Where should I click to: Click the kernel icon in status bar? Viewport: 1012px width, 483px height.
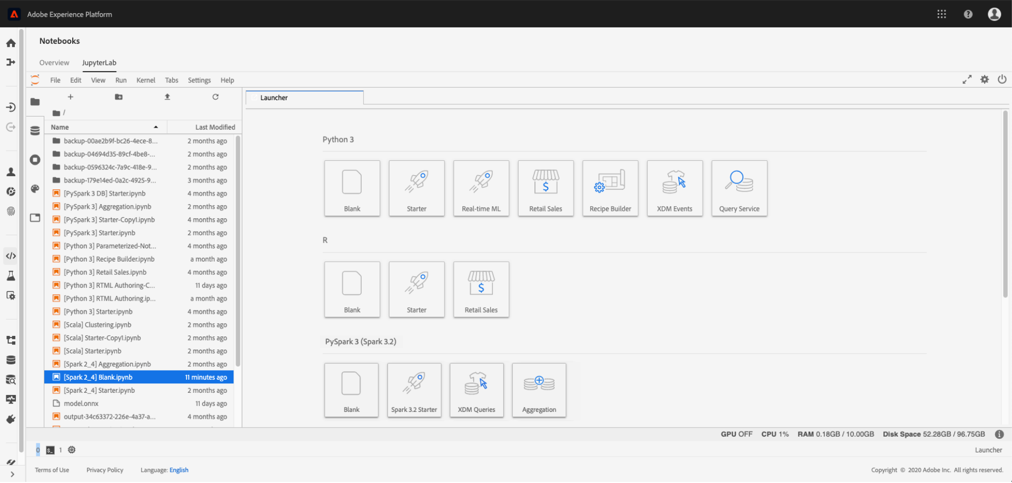(x=72, y=450)
